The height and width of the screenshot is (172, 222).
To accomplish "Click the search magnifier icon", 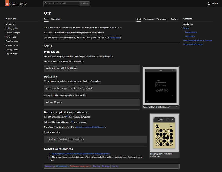I will (46, 4).
